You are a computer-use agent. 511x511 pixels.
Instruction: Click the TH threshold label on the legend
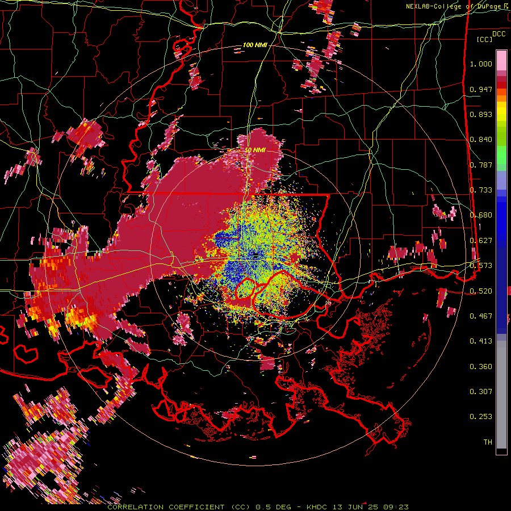(x=488, y=442)
